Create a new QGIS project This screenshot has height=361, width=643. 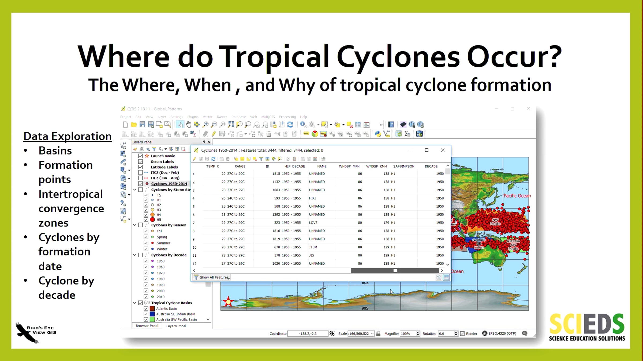[x=125, y=125]
